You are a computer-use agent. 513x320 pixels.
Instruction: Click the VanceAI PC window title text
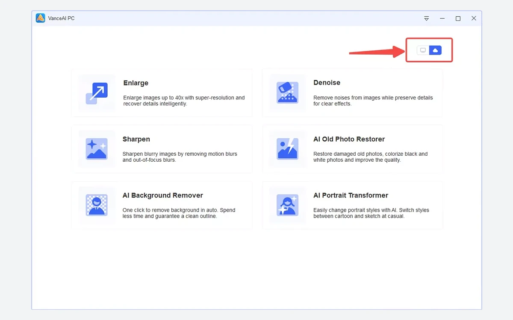coord(62,18)
